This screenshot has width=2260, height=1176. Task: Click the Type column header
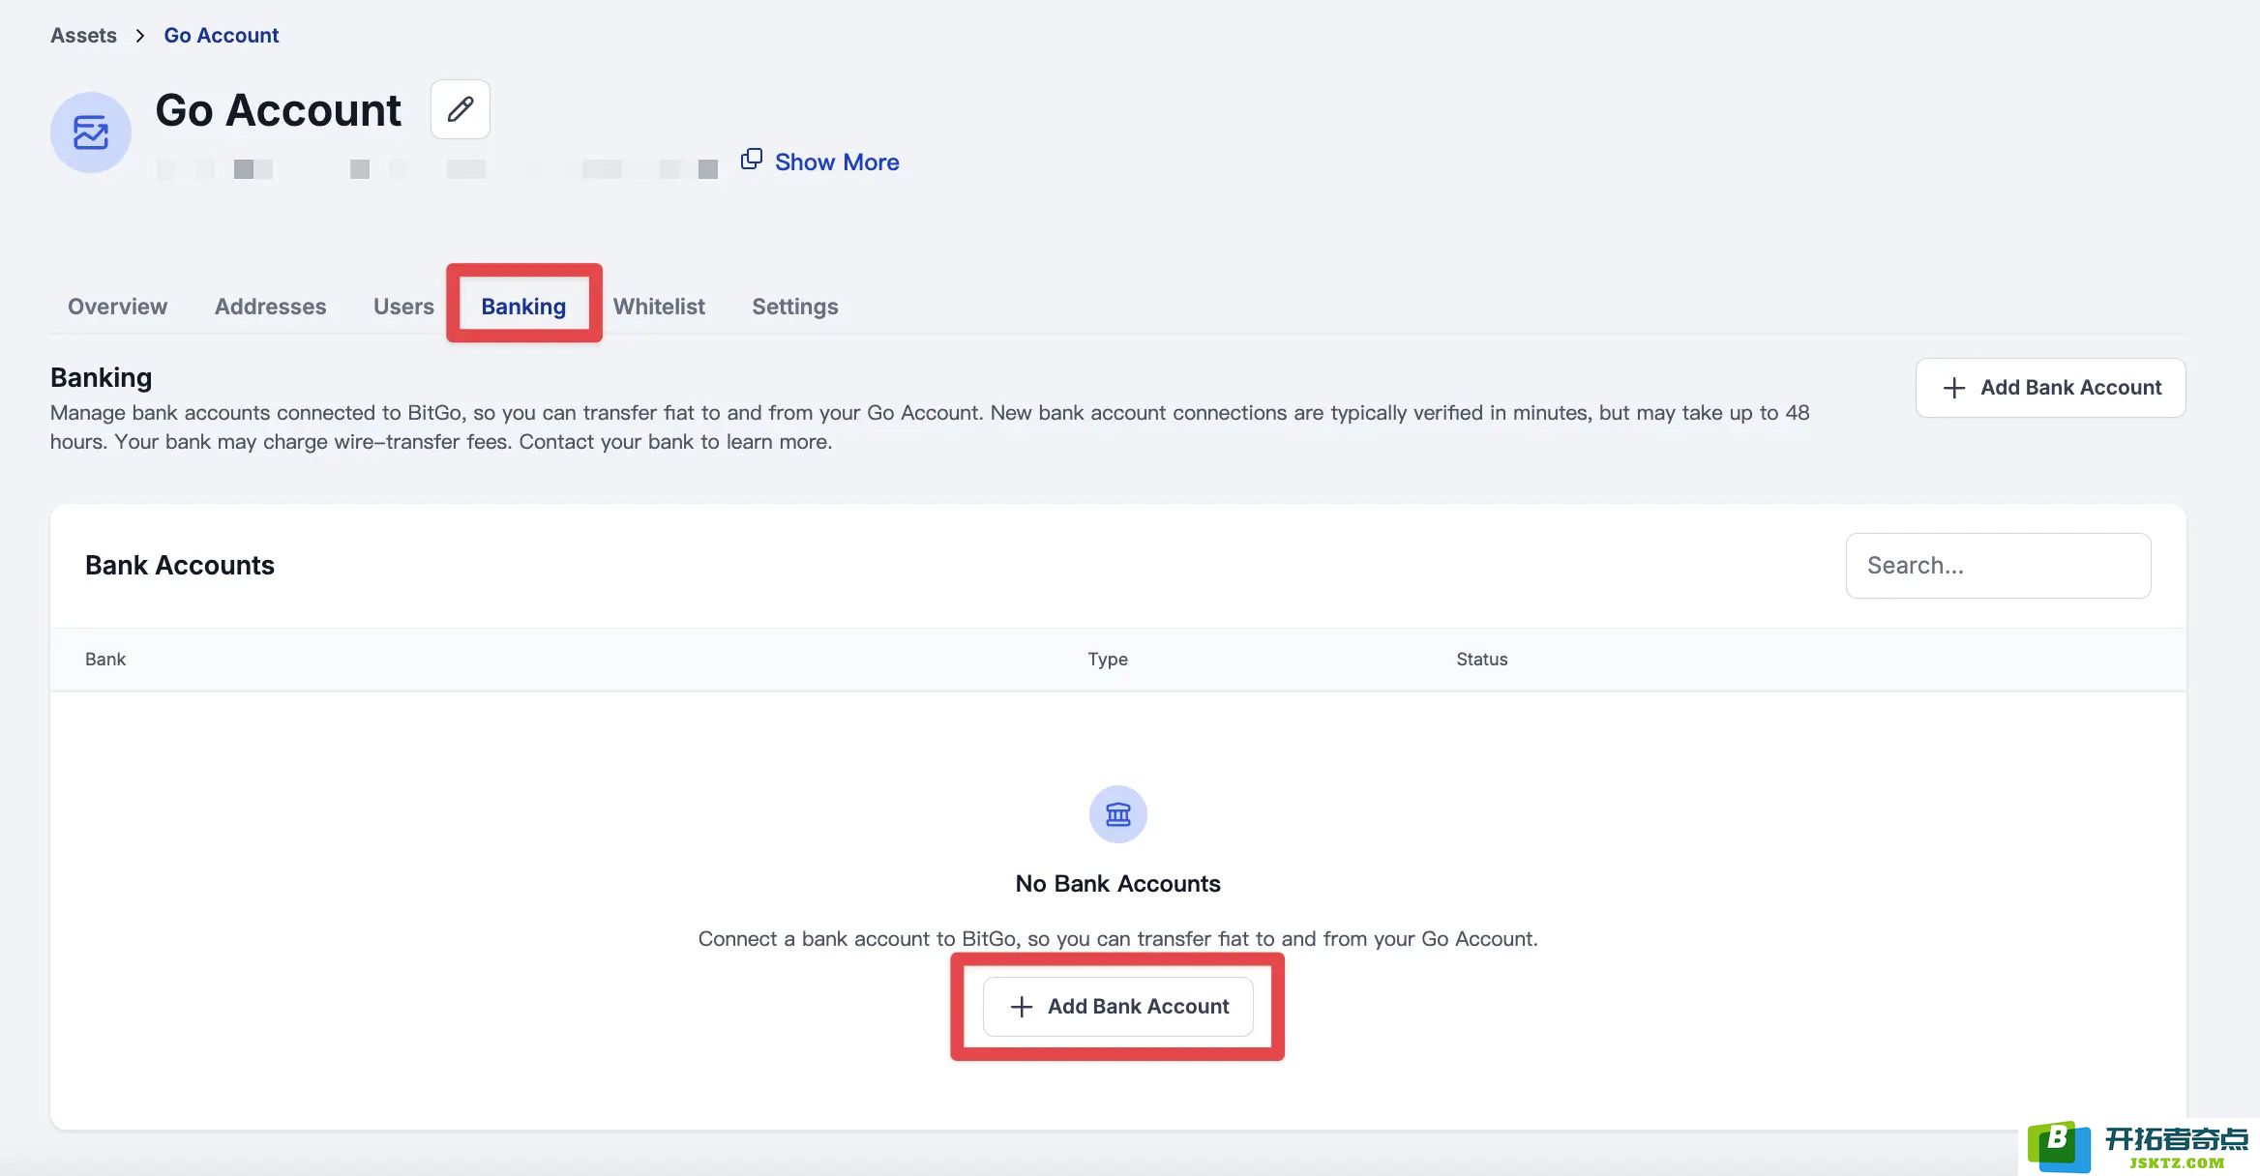tap(1108, 660)
